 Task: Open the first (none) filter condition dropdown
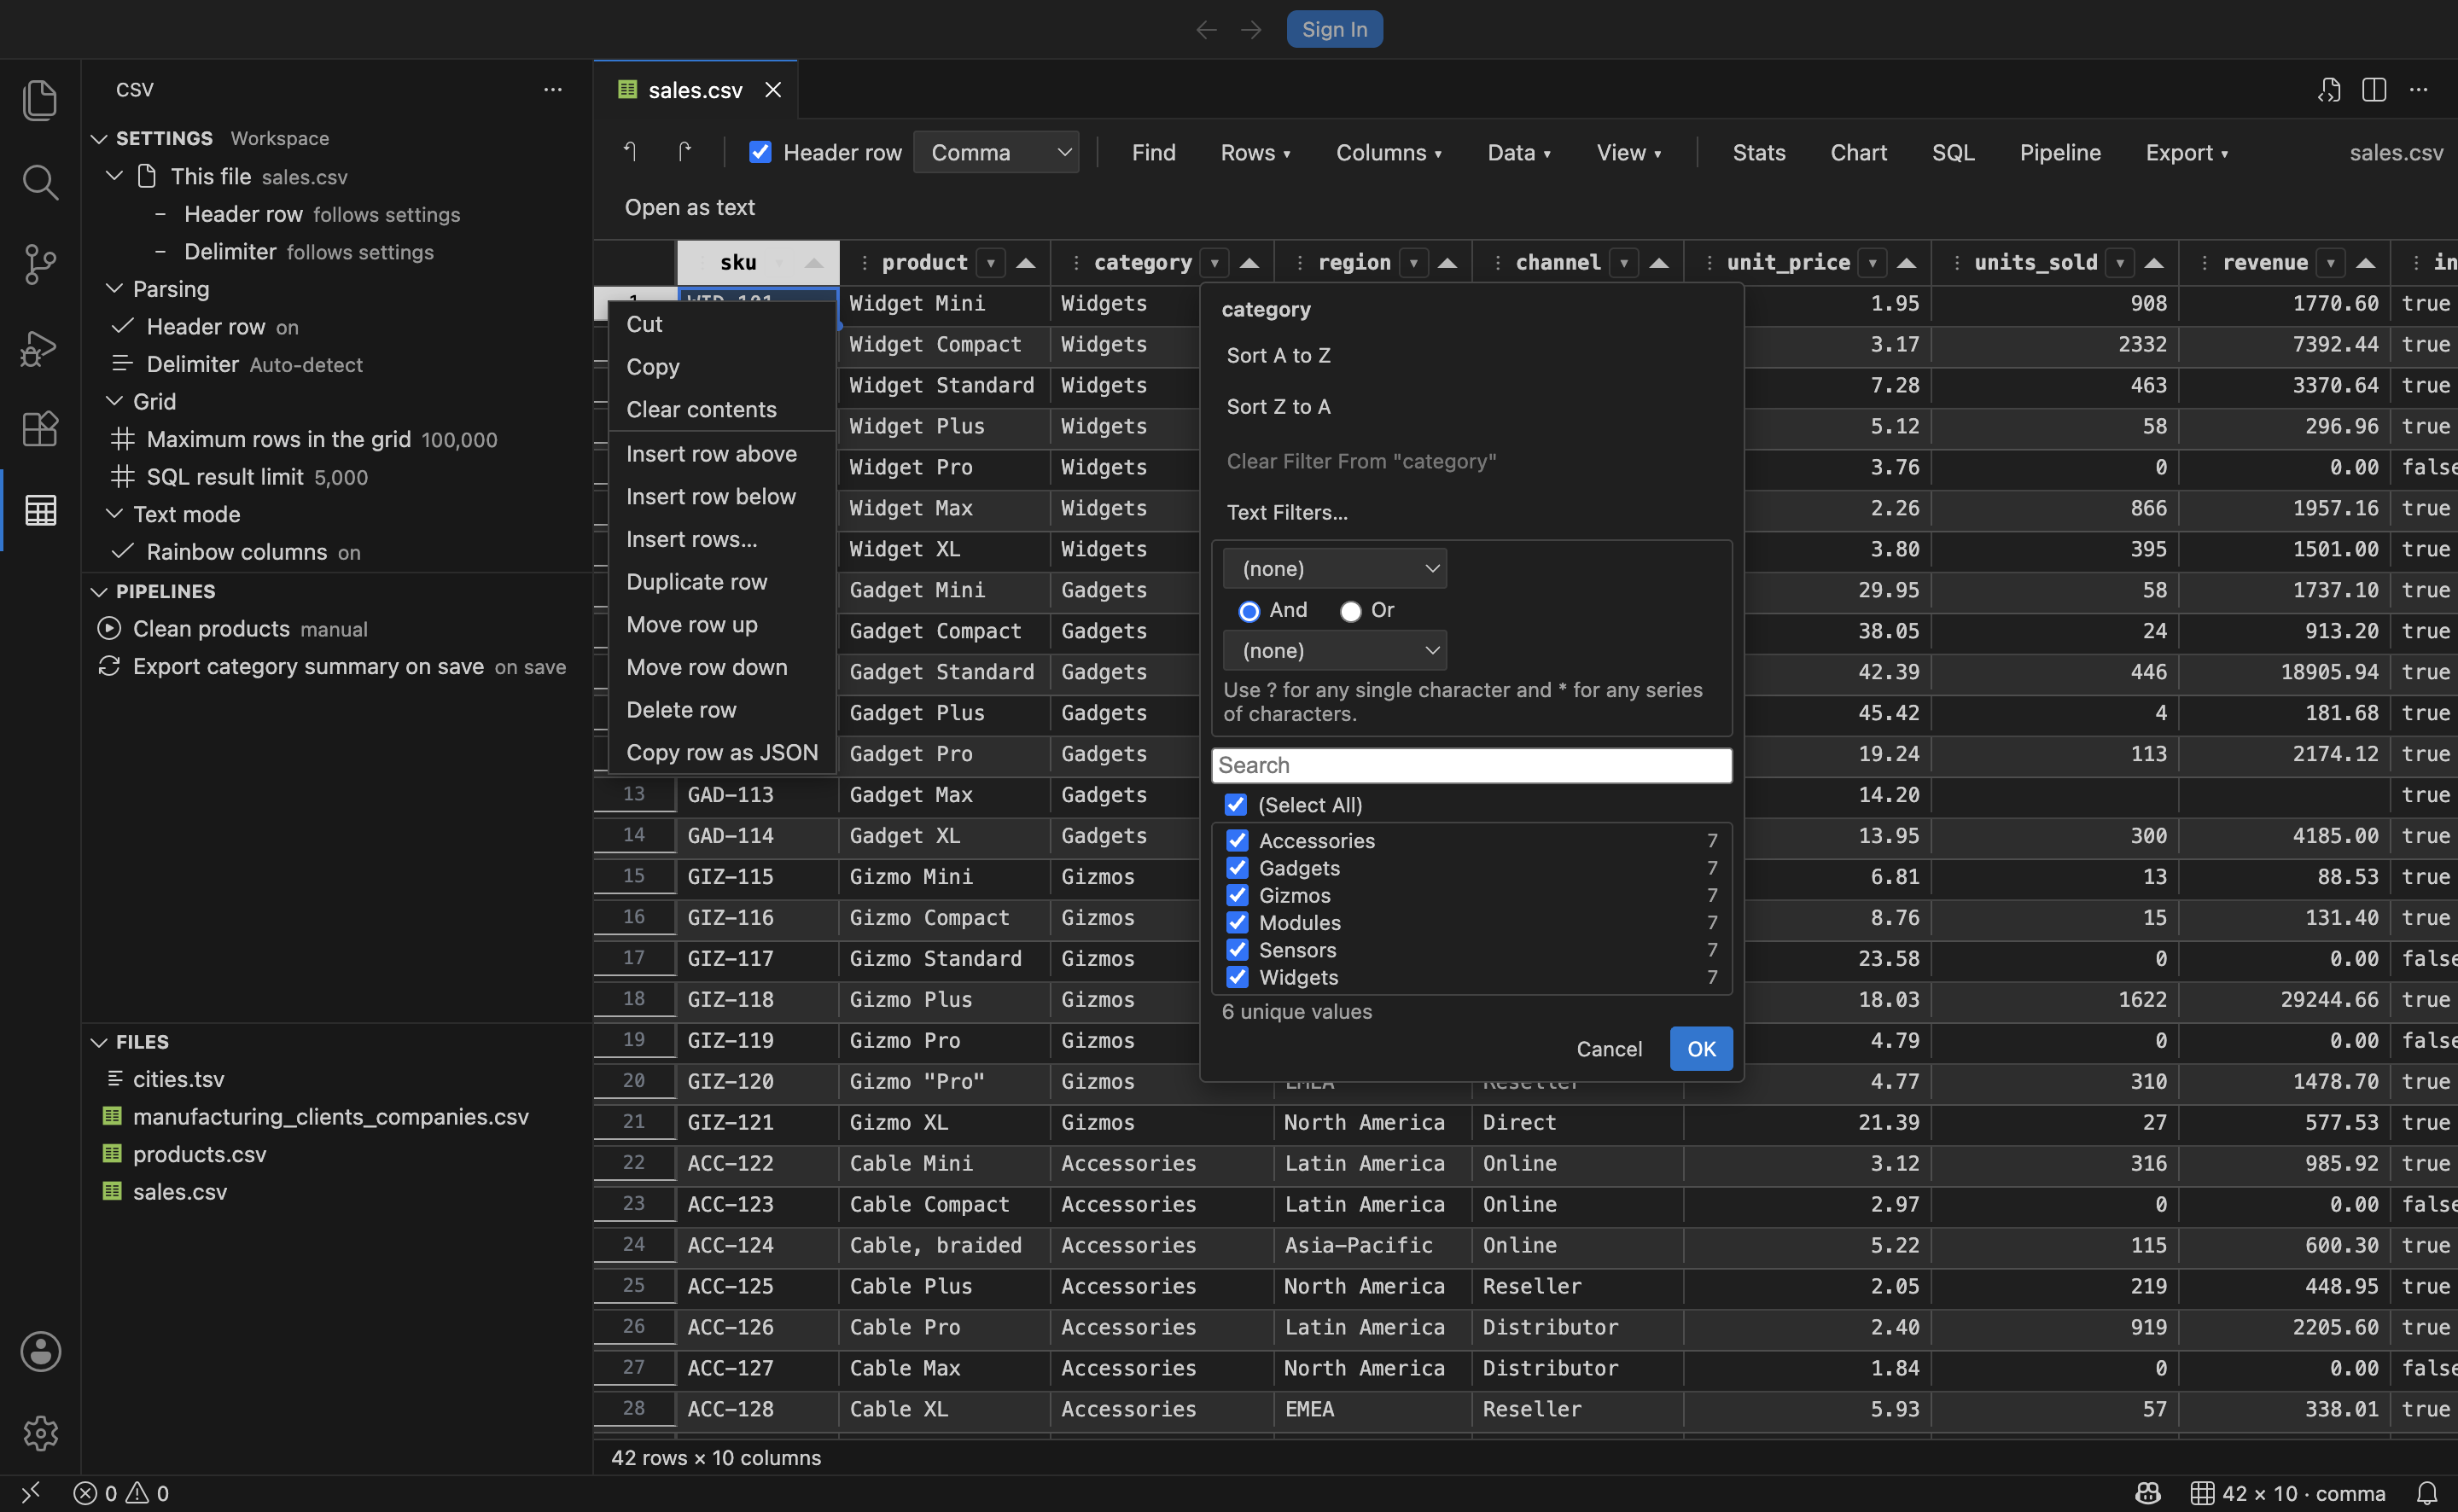coord(1334,569)
